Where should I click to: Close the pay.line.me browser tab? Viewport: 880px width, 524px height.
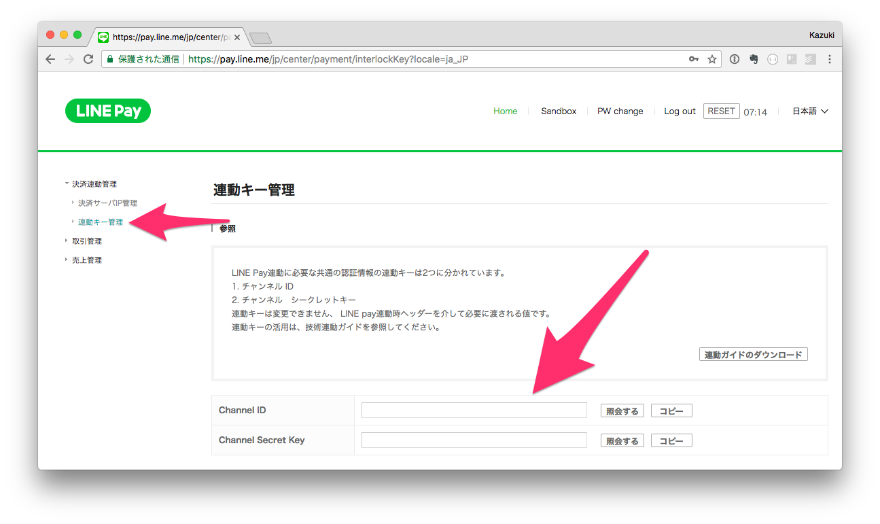pos(237,37)
